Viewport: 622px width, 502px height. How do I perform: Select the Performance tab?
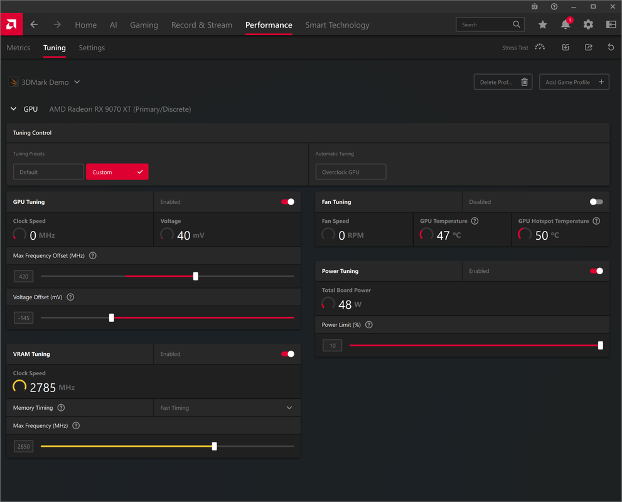tap(269, 25)
